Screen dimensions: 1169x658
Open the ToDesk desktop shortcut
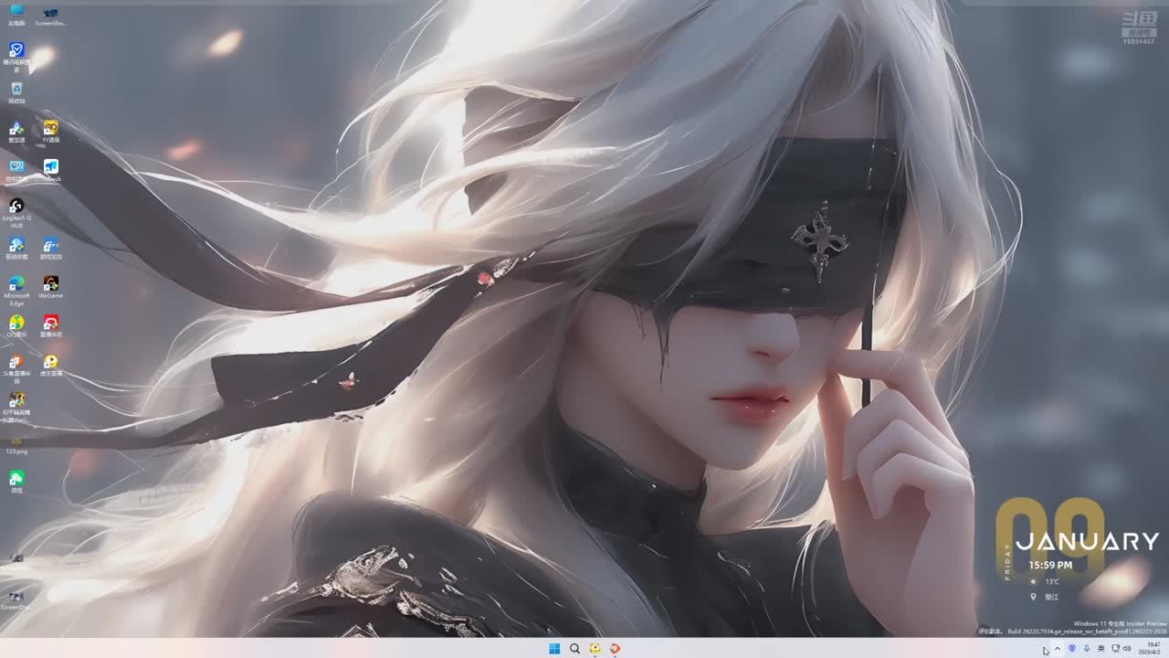click(51, 167)
